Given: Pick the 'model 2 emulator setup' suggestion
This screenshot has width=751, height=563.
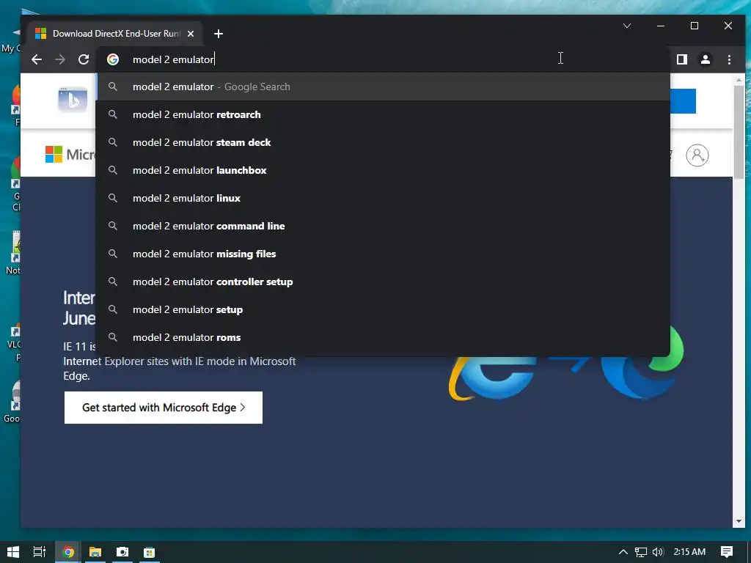Looking at the screenshot, I should pyautogui.click(x=383, y=309).
